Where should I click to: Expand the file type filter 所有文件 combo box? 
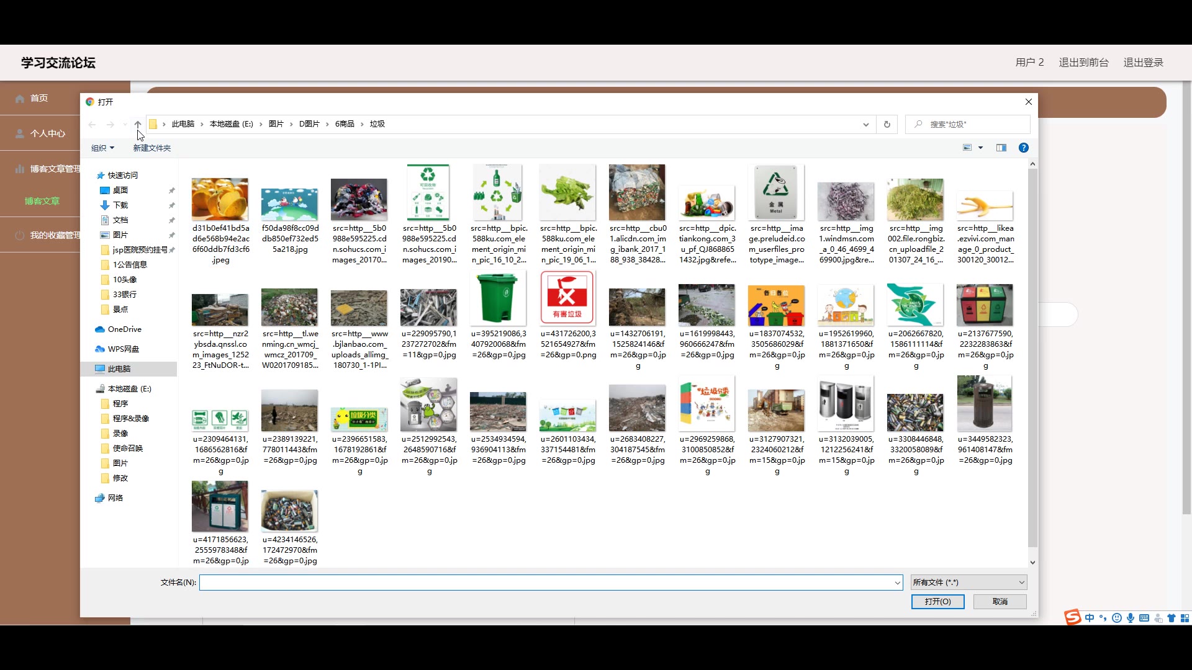[x=968, y=582]
